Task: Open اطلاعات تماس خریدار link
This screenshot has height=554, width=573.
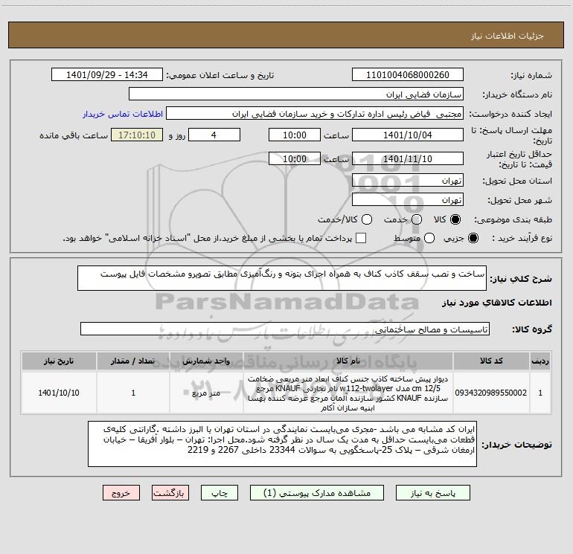Action: [x=123, y=114]
